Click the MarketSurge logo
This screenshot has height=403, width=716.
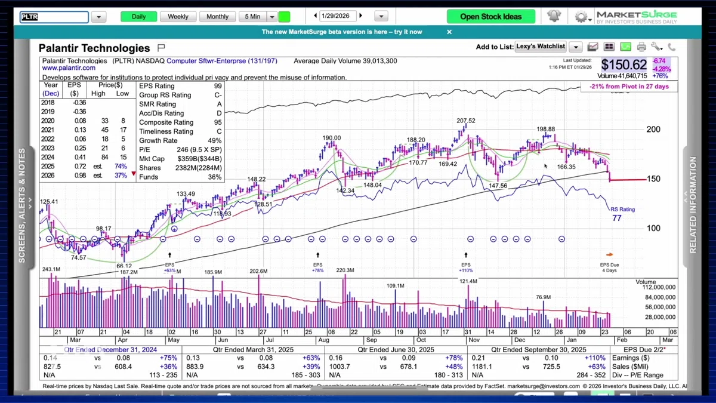point(637,17)
